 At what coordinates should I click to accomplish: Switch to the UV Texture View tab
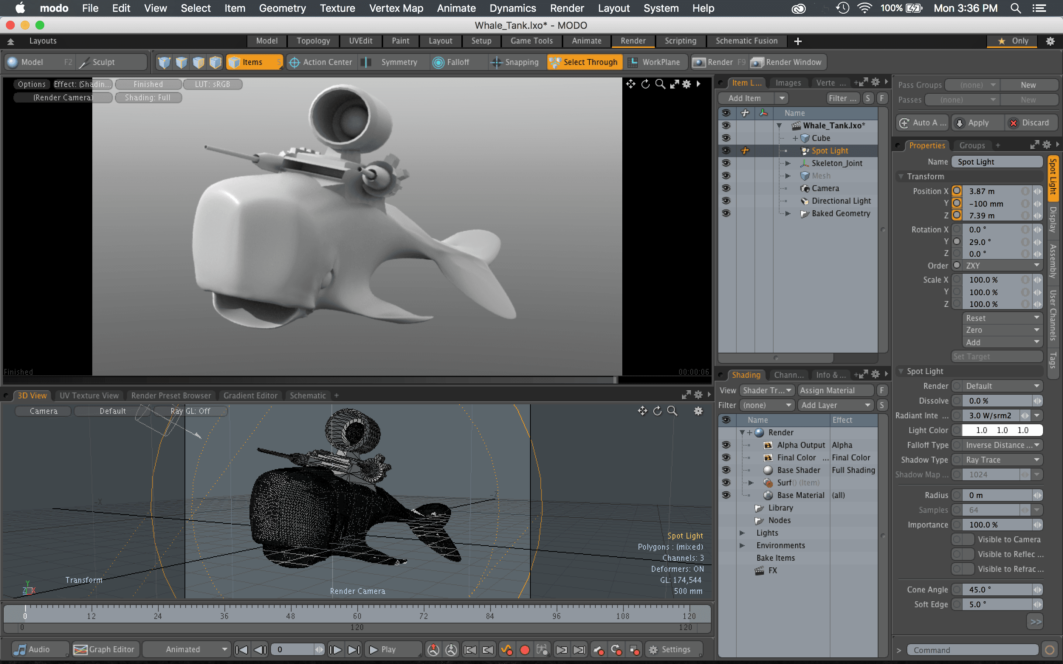pos(89,395)
